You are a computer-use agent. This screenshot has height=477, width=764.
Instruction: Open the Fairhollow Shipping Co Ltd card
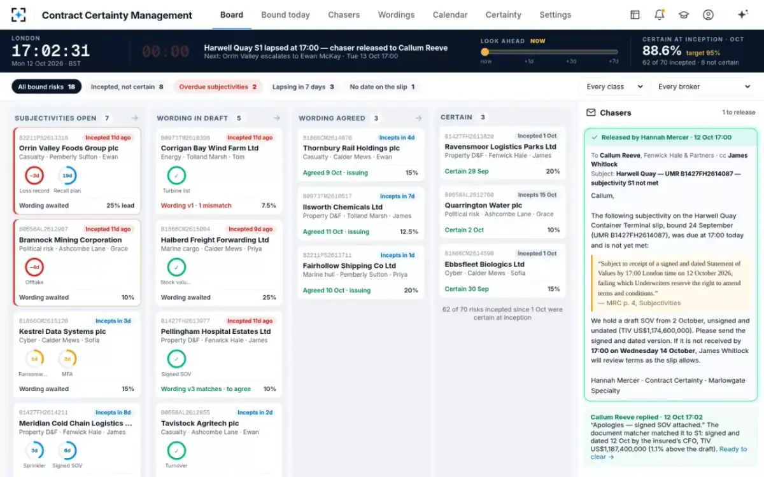point(360,272)
